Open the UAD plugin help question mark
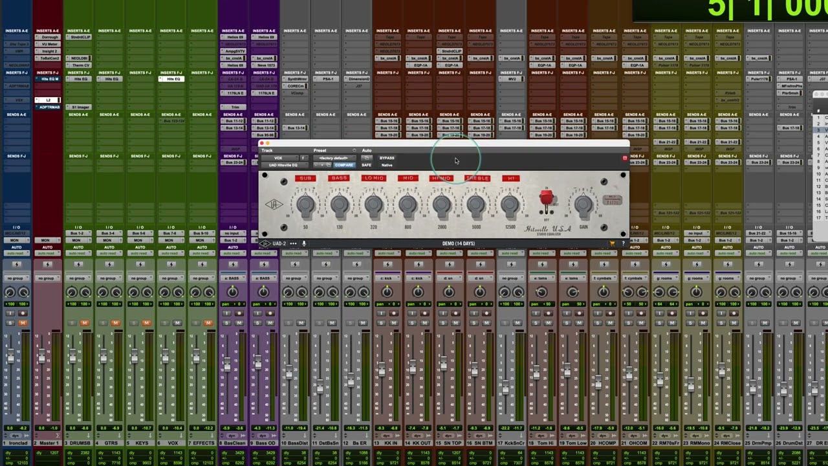 pyautogui.click(x=623, y=244)
